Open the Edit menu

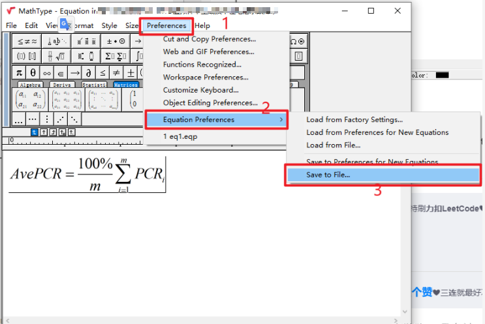pyautogui.click(x=31, y=25)
